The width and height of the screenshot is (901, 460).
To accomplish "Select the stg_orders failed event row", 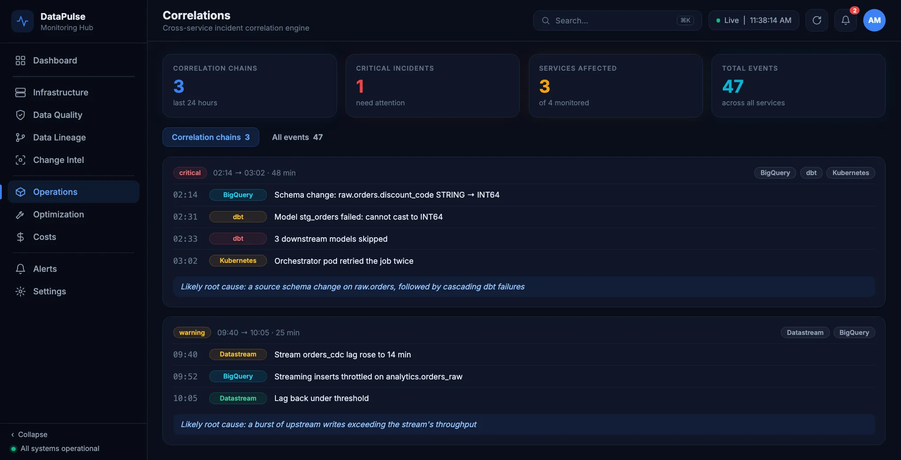I will [524, 217].
